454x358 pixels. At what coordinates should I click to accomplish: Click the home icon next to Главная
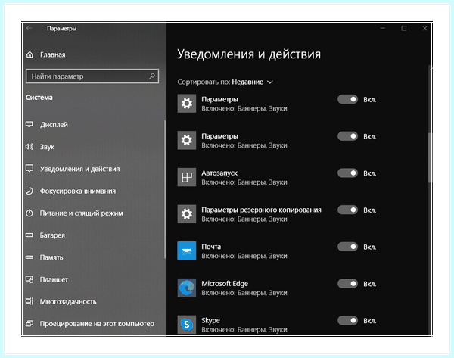click(x=30, y=54)
